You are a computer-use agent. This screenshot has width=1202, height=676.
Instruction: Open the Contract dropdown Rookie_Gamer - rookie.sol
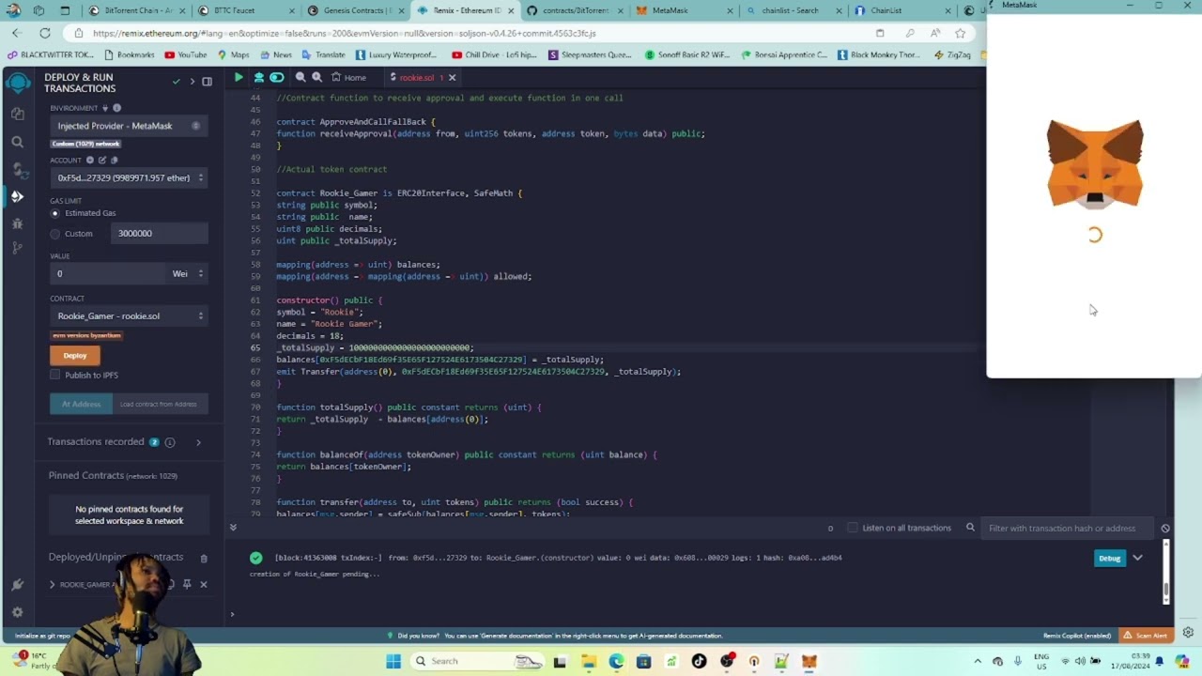129,315
